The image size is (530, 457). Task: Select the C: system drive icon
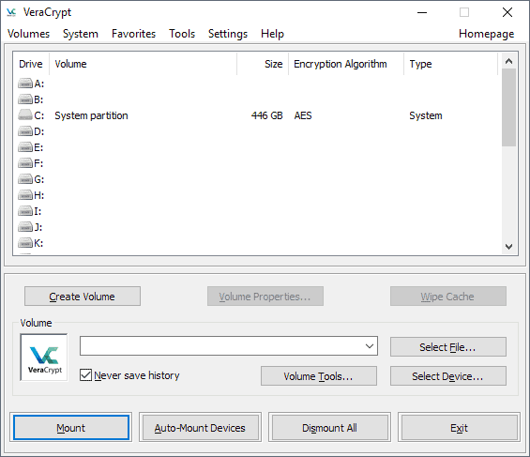[x=25, y=115]
